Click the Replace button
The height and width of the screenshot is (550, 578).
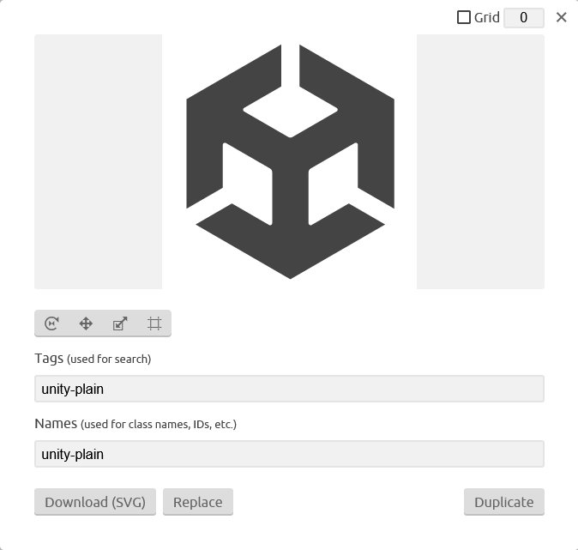pyautogui.click(x=198, y=502)
